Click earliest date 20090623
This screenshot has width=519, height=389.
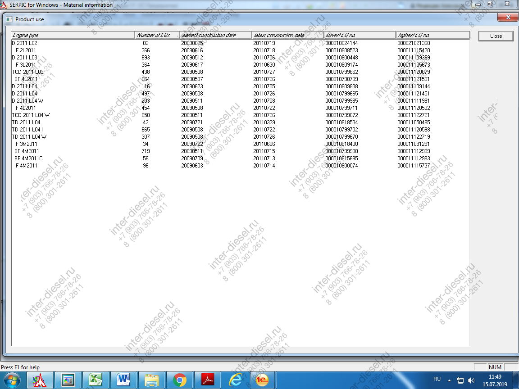click(x=192, y=86)
